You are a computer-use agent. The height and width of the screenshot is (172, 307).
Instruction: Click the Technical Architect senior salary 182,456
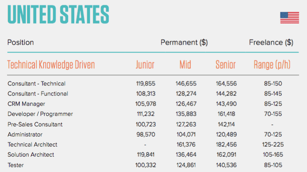[226, 144]
